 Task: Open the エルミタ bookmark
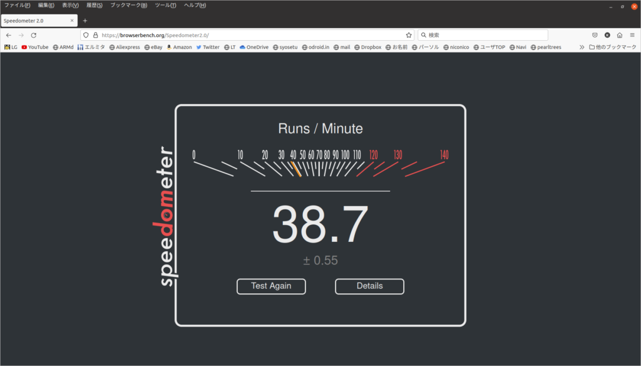[x=91, y=47]
